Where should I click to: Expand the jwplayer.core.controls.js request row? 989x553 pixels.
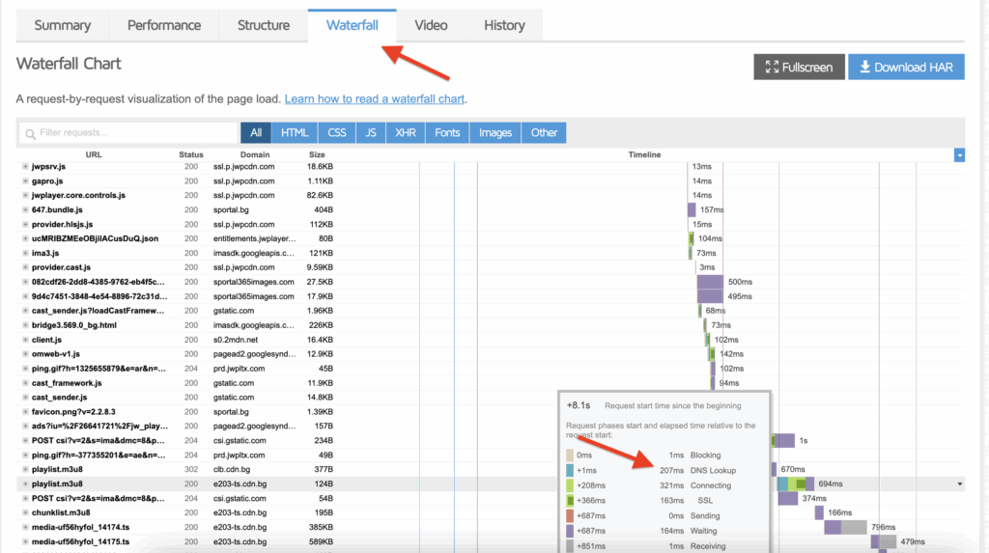25,196
